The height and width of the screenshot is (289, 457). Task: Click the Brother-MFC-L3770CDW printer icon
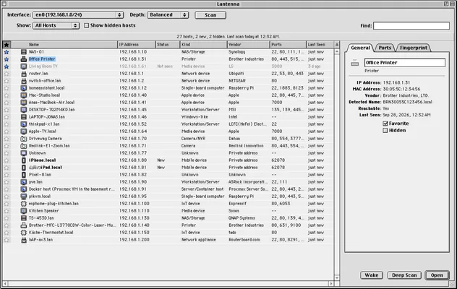click(x=24, y=225)
